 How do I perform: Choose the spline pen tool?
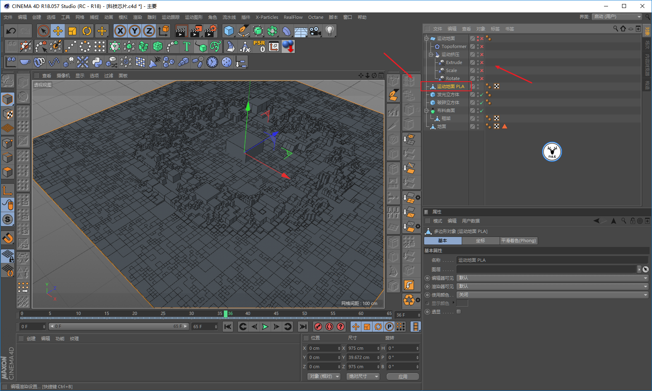[243, 31]
